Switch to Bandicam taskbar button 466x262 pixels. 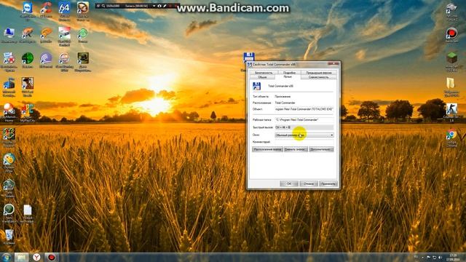point(52,257)
